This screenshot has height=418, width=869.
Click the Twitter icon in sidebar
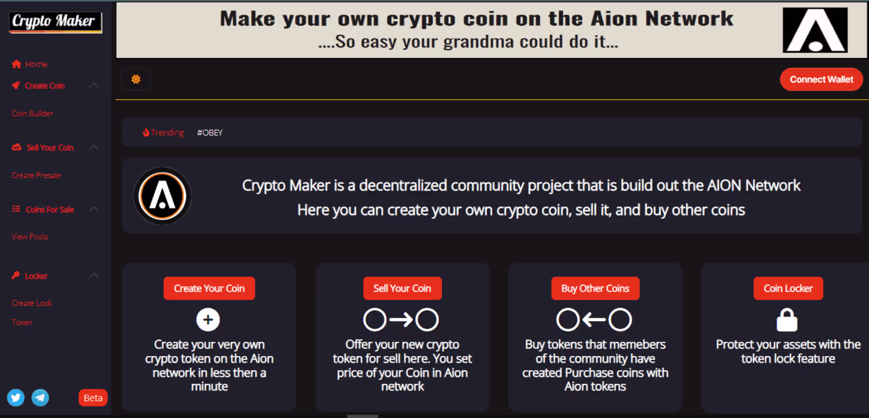pyautogui.click(x=16, y=398)
